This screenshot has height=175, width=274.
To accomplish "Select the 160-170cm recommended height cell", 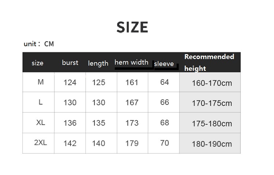I will (x=212, y=83).
